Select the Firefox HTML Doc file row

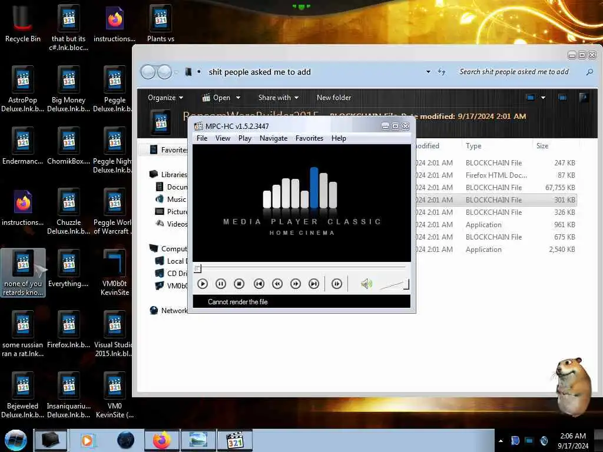(496, 175)
